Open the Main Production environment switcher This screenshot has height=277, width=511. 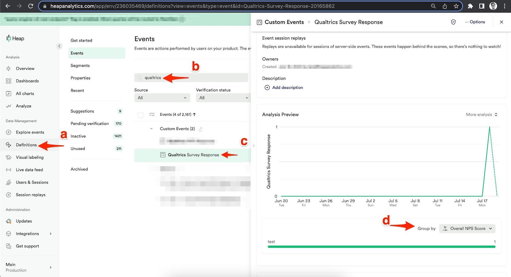[x=29, y=267]
